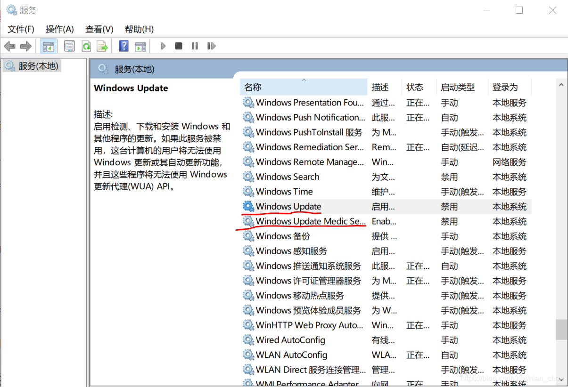The height and width of the screenshot is (387, 568).
Task: Click the gear icon of WLAN AutoConfig
Action: 248,355
